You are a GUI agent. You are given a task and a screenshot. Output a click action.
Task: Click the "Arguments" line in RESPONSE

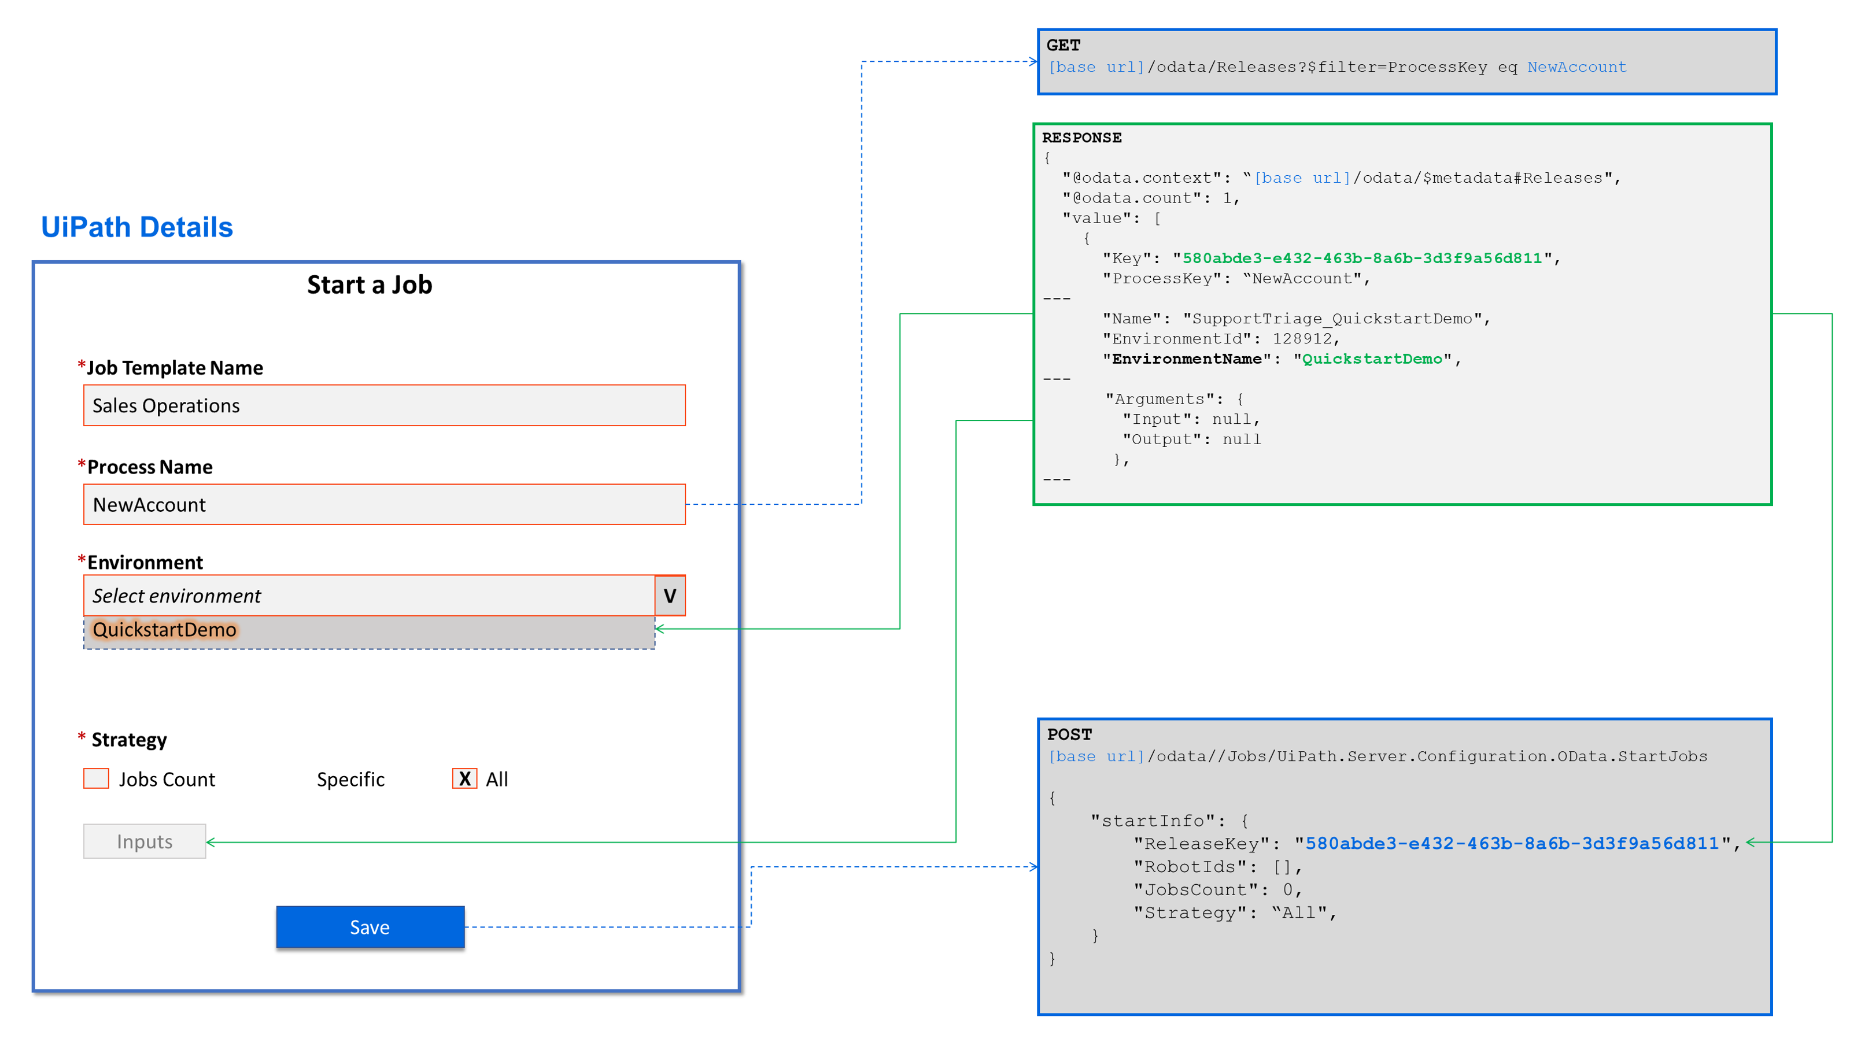click(x=1174, y=399)
